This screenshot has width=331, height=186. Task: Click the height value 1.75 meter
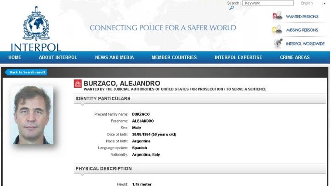(142, 184)
